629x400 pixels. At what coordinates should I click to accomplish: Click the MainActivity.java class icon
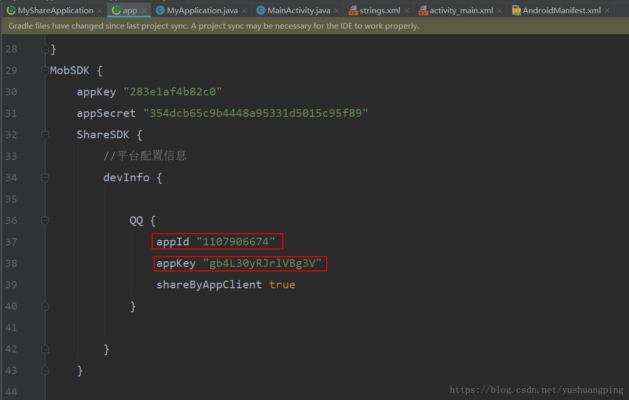[x=261, y=10]
